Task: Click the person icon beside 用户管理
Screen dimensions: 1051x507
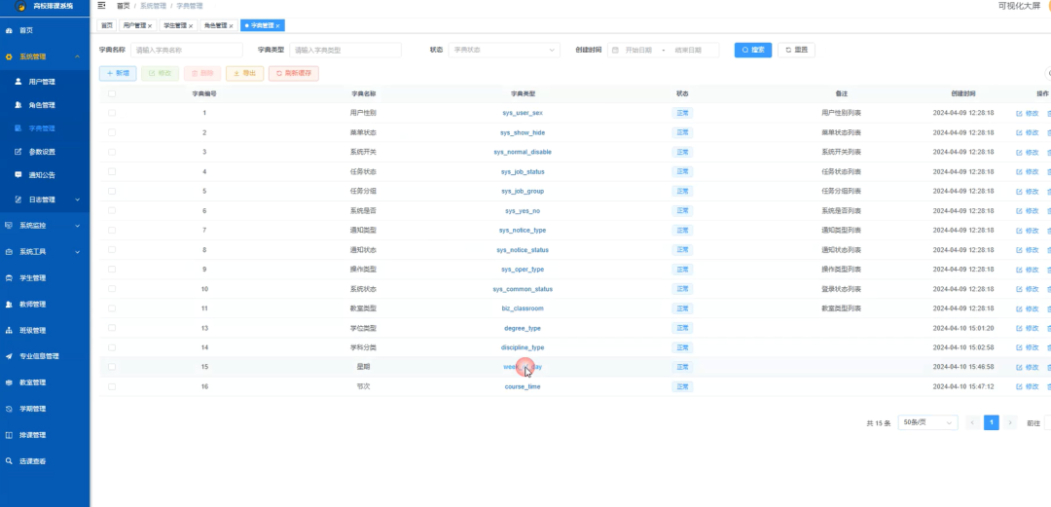Action: 18,82
